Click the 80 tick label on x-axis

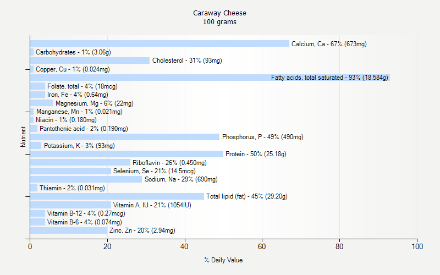click(339, 246)
